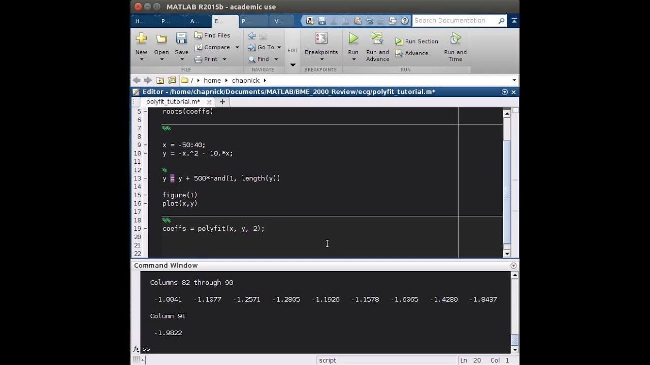The width and height of the screenshot is (650, 365).
Task: Go forward in the folder address bar
Action: 148,80
